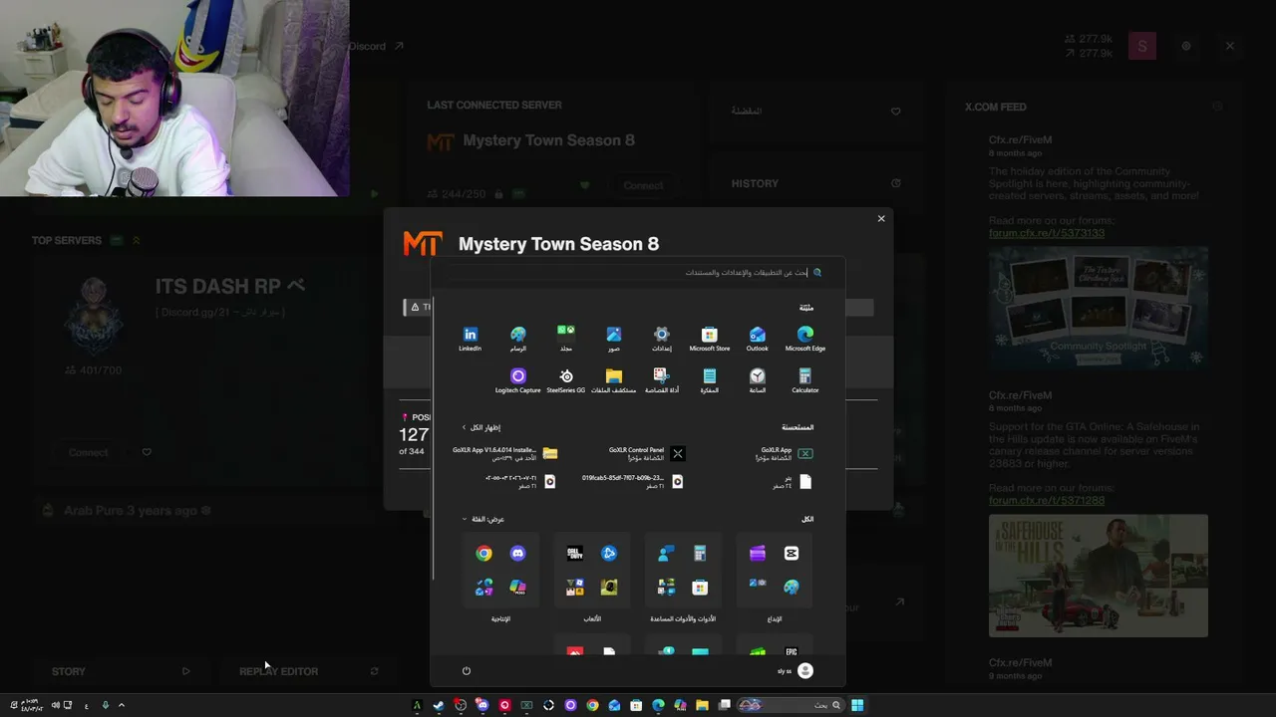
Task: Open the pinned Logitech Capture app
Action: [518, 380]
